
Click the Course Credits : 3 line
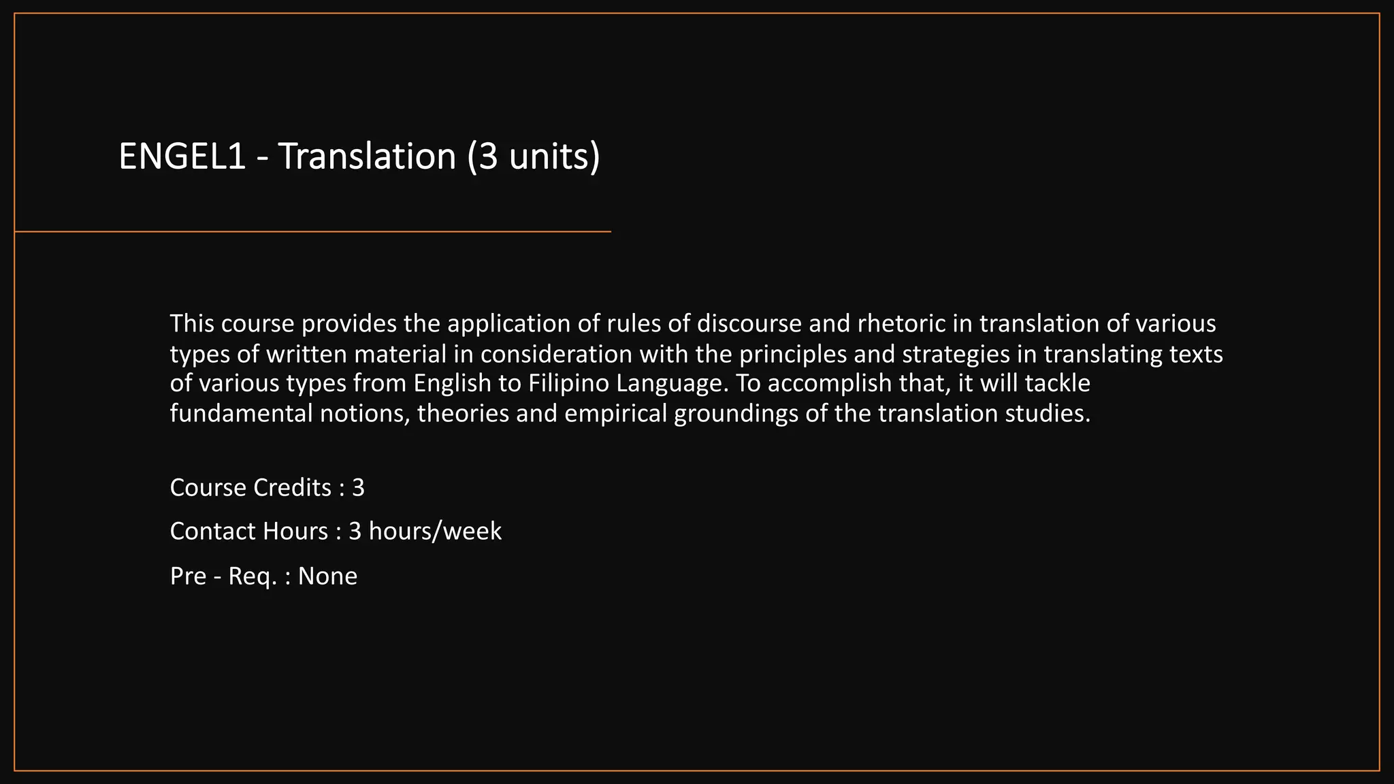click(268, 488)
